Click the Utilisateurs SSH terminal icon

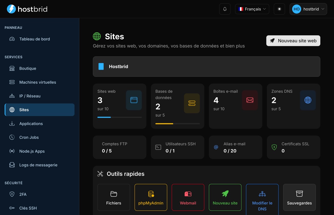pyautogui.click(x=158, y=147)
